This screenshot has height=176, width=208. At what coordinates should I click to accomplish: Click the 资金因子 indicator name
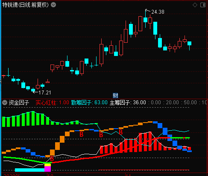tap(19, 103)
